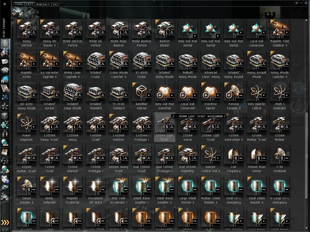310x232 pixels.
Task: Select the 220mm Vulcan autocannon item
Action: point(188,128)
